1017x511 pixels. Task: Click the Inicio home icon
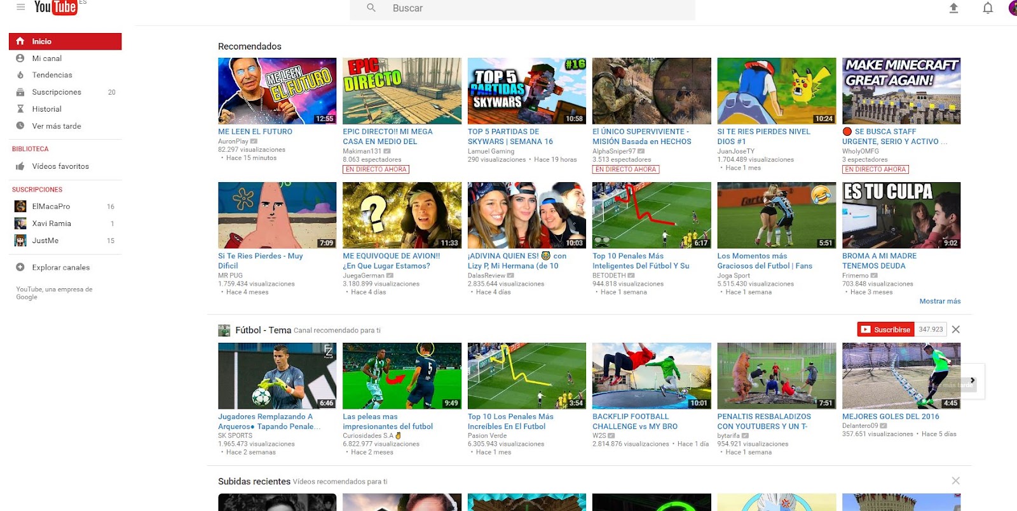(20, 41)
